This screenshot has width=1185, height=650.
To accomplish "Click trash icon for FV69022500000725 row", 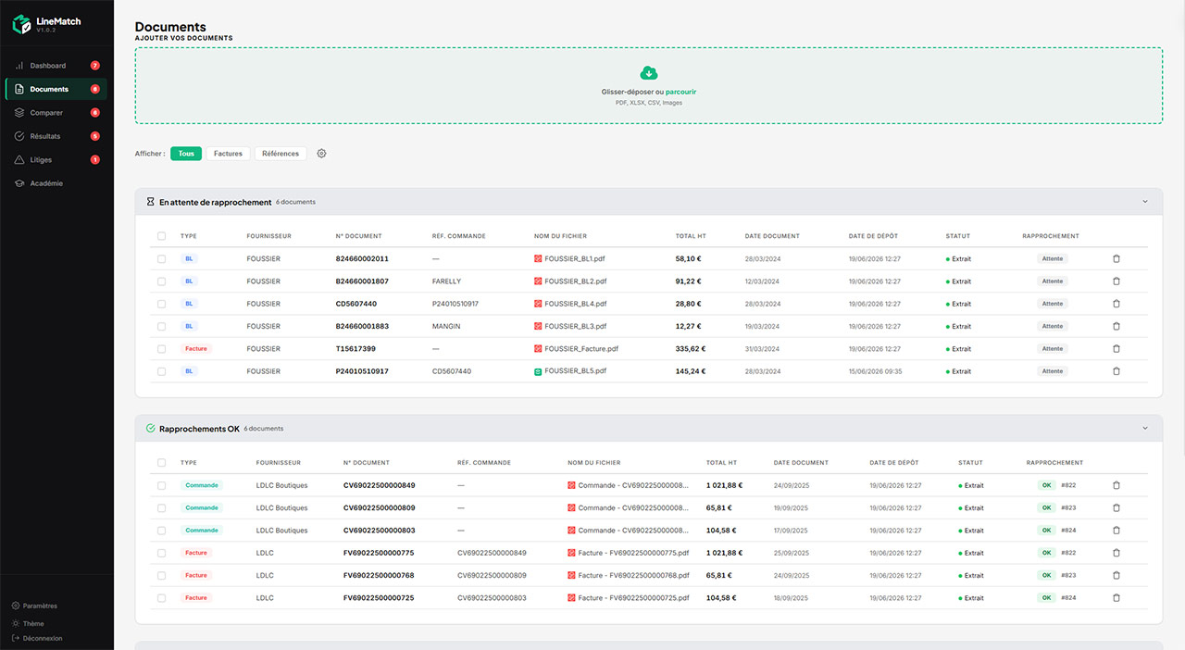I will click(1116, 598).
